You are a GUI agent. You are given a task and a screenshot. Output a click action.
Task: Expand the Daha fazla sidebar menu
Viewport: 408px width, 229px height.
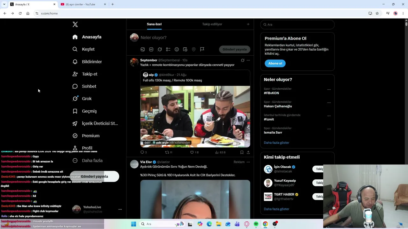tap(87, 161)
